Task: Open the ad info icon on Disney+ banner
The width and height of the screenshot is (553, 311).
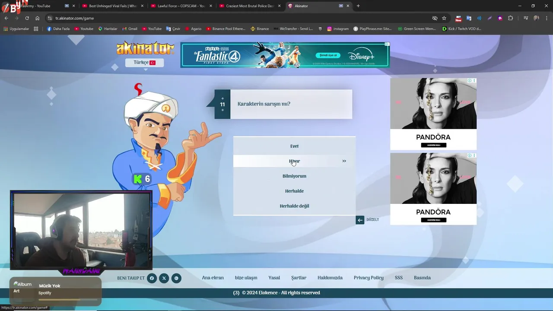Action: click(x=387, y=44)
